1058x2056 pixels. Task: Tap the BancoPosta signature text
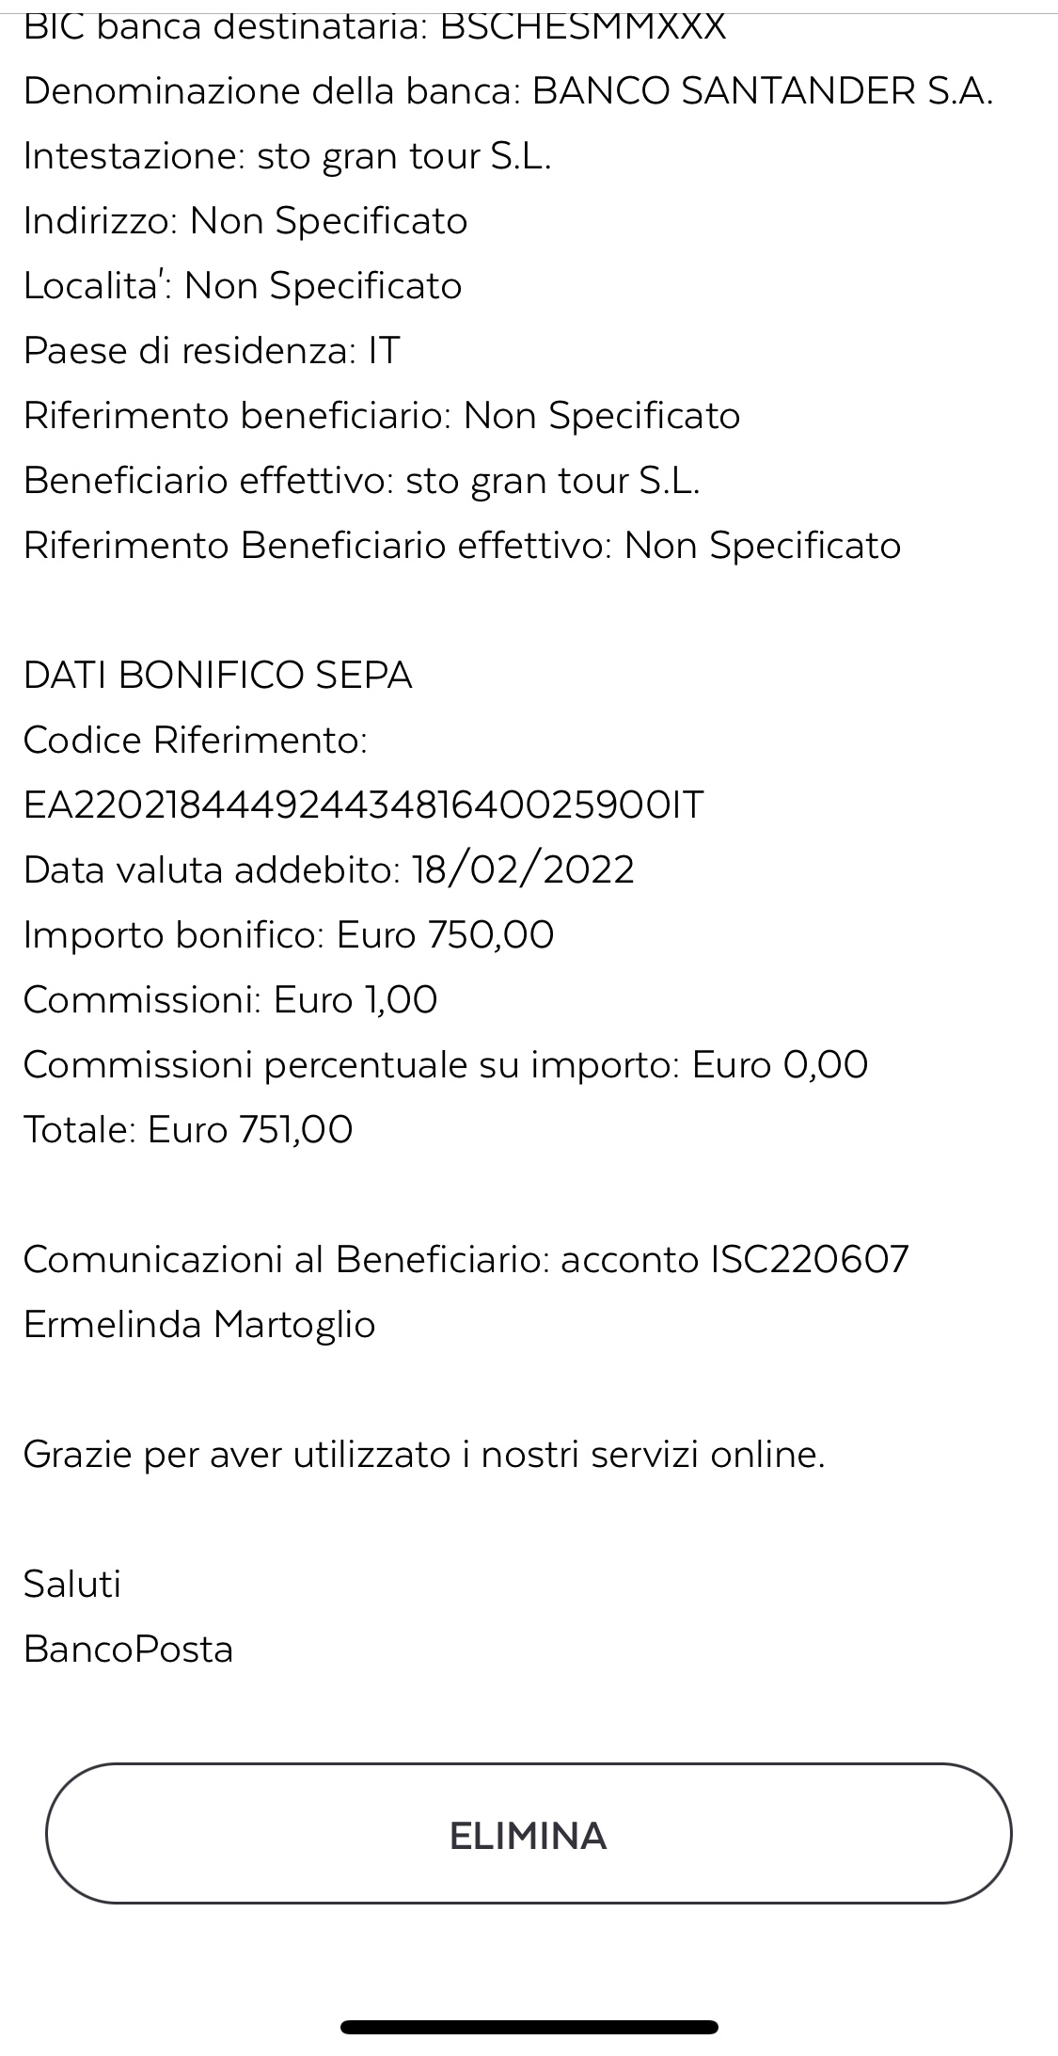[x=129, y=1650]
